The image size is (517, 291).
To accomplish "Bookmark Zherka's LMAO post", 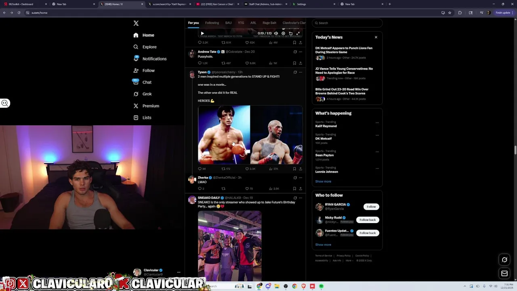I will 294,188.
